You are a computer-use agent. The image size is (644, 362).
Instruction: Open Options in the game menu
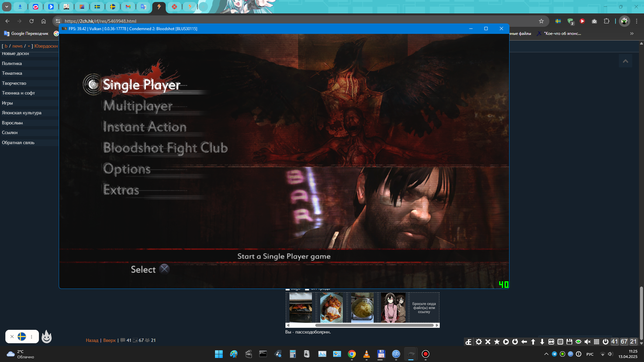(127, 169)
